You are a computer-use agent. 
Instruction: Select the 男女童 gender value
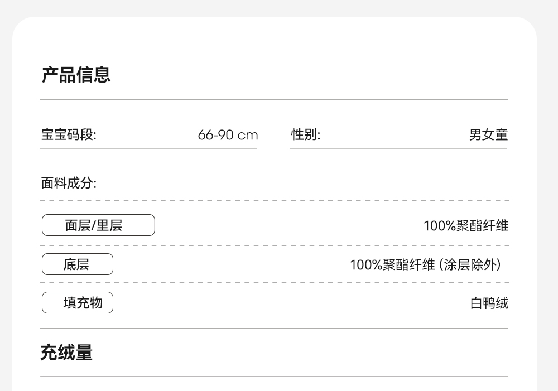[x=488, y=135]
